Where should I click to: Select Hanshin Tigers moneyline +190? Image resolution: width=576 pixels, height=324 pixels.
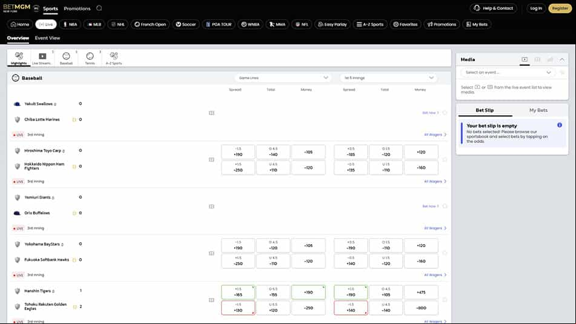pyautogui.click(x=308, y=293)
